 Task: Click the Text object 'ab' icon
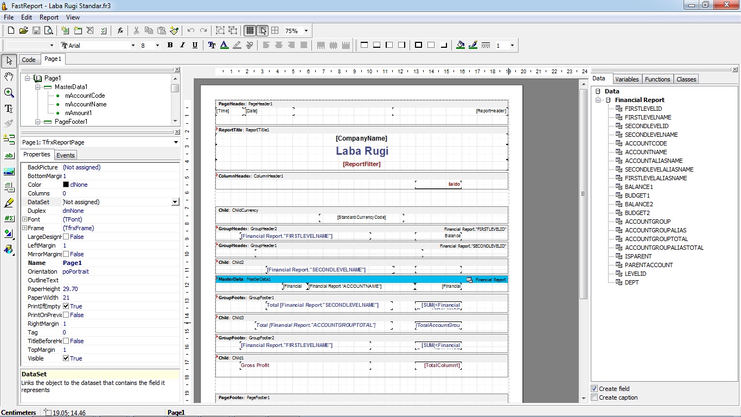coord(9,156)
